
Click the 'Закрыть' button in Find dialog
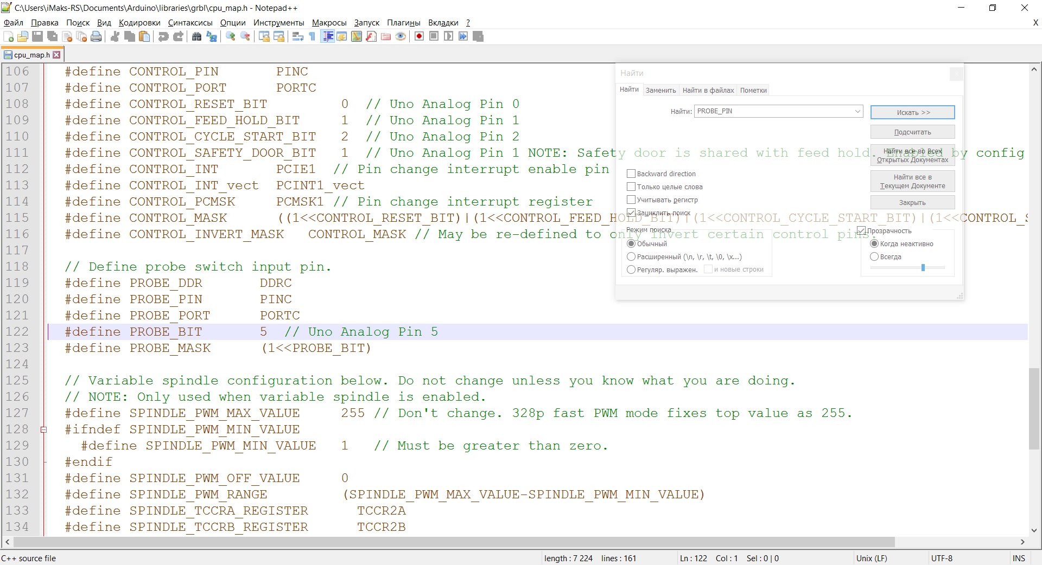tap(913, 203)
